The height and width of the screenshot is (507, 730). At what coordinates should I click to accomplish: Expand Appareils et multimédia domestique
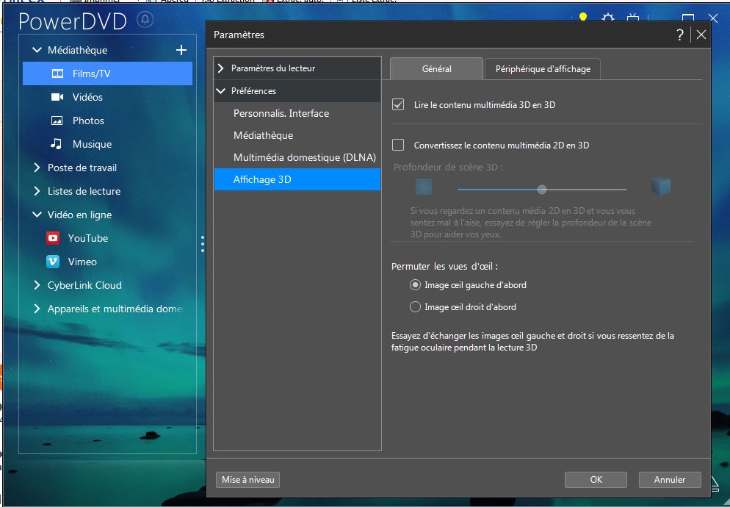pos(37,309)
